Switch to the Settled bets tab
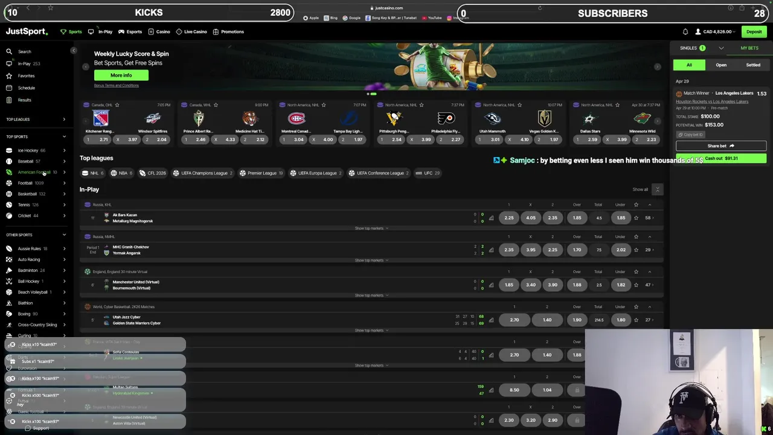Screen dimensions: 773x435 [753, 65]
